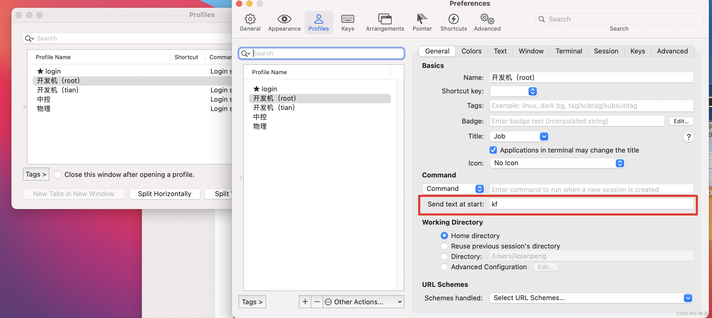Click the Name field
This screenshot has width=712, height=318.
click(x=591, y=78)
